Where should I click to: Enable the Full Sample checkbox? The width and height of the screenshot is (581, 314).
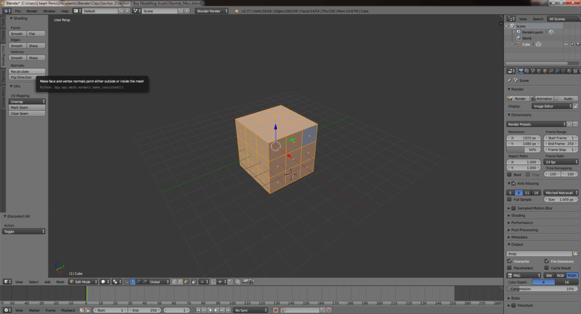click(x=510, y=199)
